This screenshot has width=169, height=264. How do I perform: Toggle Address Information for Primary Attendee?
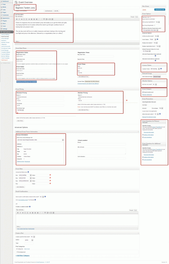point(143,135)
